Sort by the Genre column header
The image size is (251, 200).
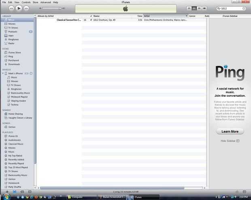point(192,16)
